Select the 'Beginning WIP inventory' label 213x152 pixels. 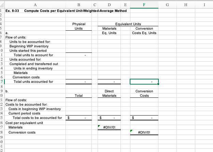point(29,46)
